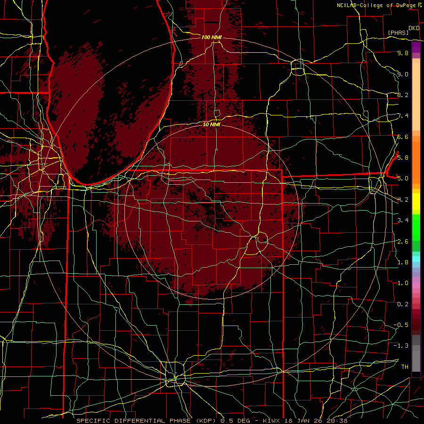Click the -1.3 legend value
Screen dimensions: 424x424
coord(401,346)
